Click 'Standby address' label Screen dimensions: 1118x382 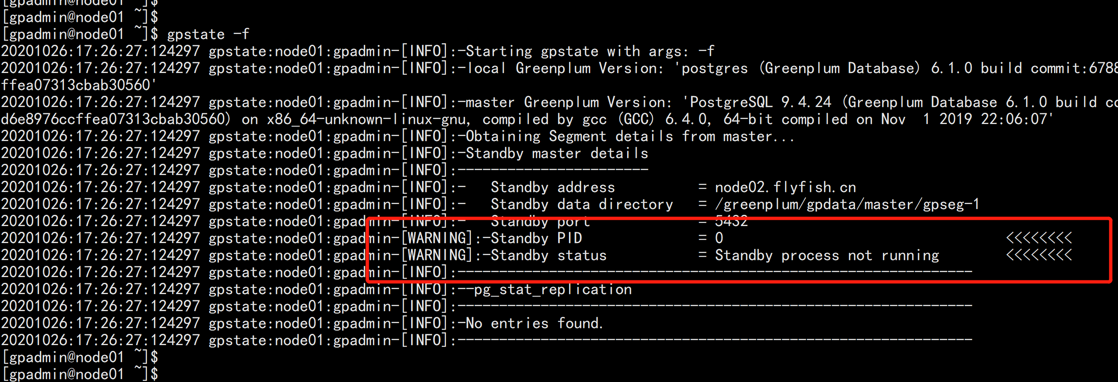tap(552, 187)
